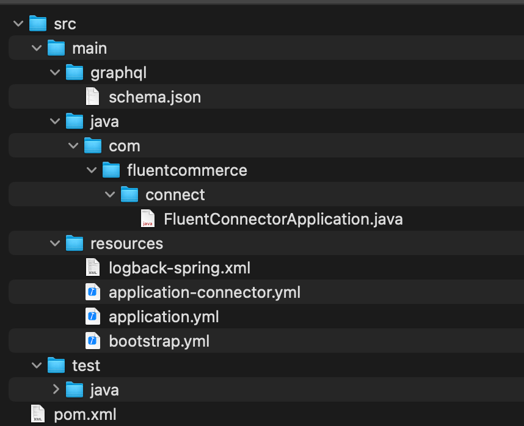524x426 pixels.
Task: Click the test folder icon
Action: 56,365
